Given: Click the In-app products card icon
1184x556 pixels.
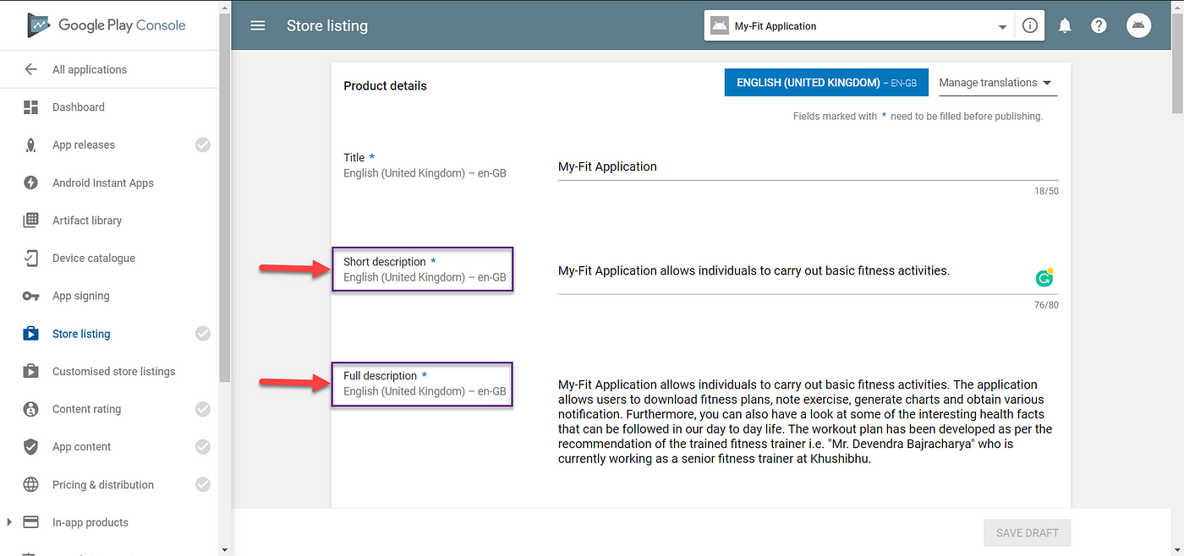Looking at the screenshot, I should [x=31, y=522].
